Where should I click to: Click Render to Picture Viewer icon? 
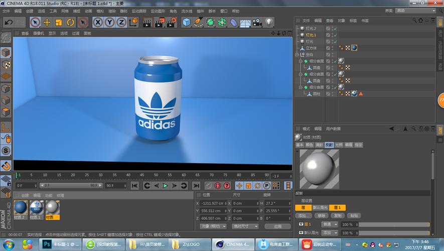[x=160, y=22]
